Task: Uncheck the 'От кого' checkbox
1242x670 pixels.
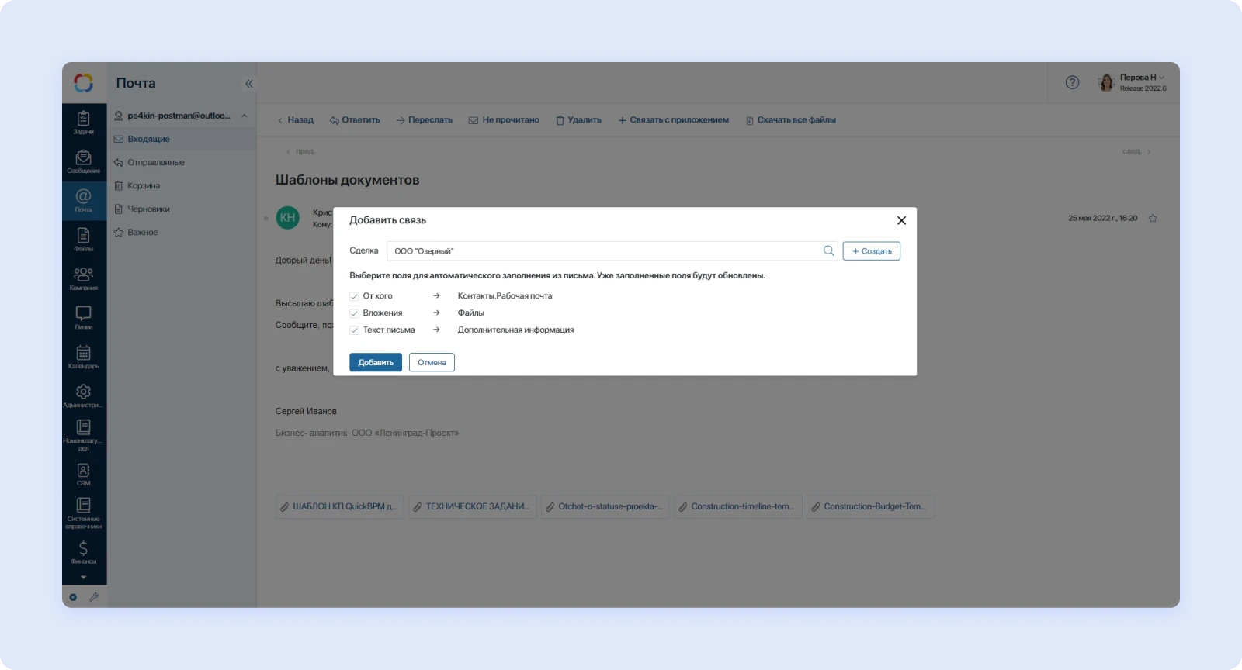Action: tap(354, 296)
